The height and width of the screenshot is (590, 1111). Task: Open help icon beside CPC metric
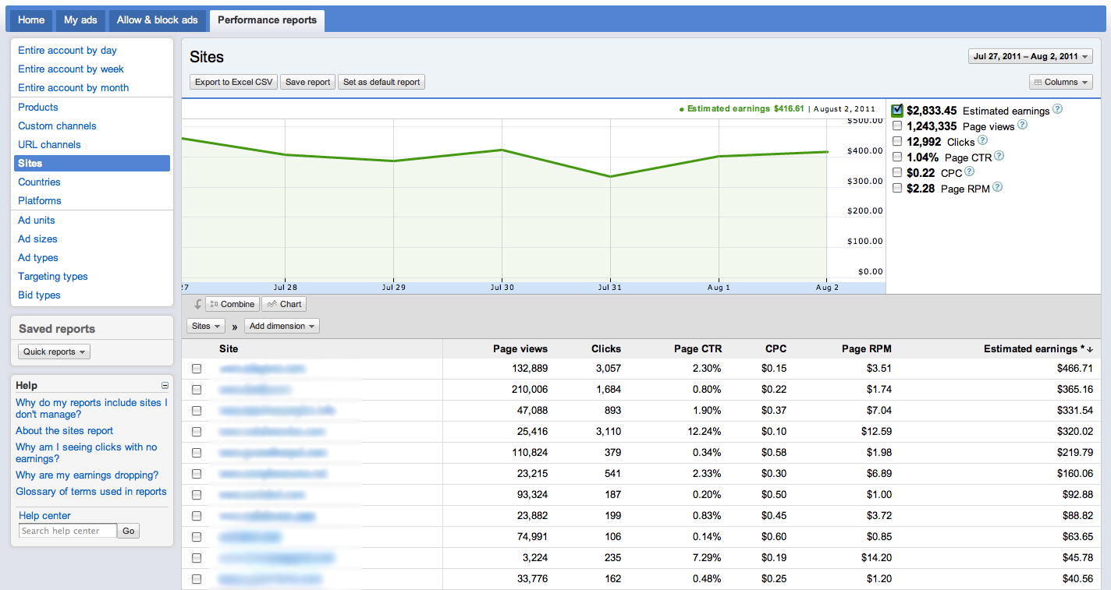coord(969,171)
